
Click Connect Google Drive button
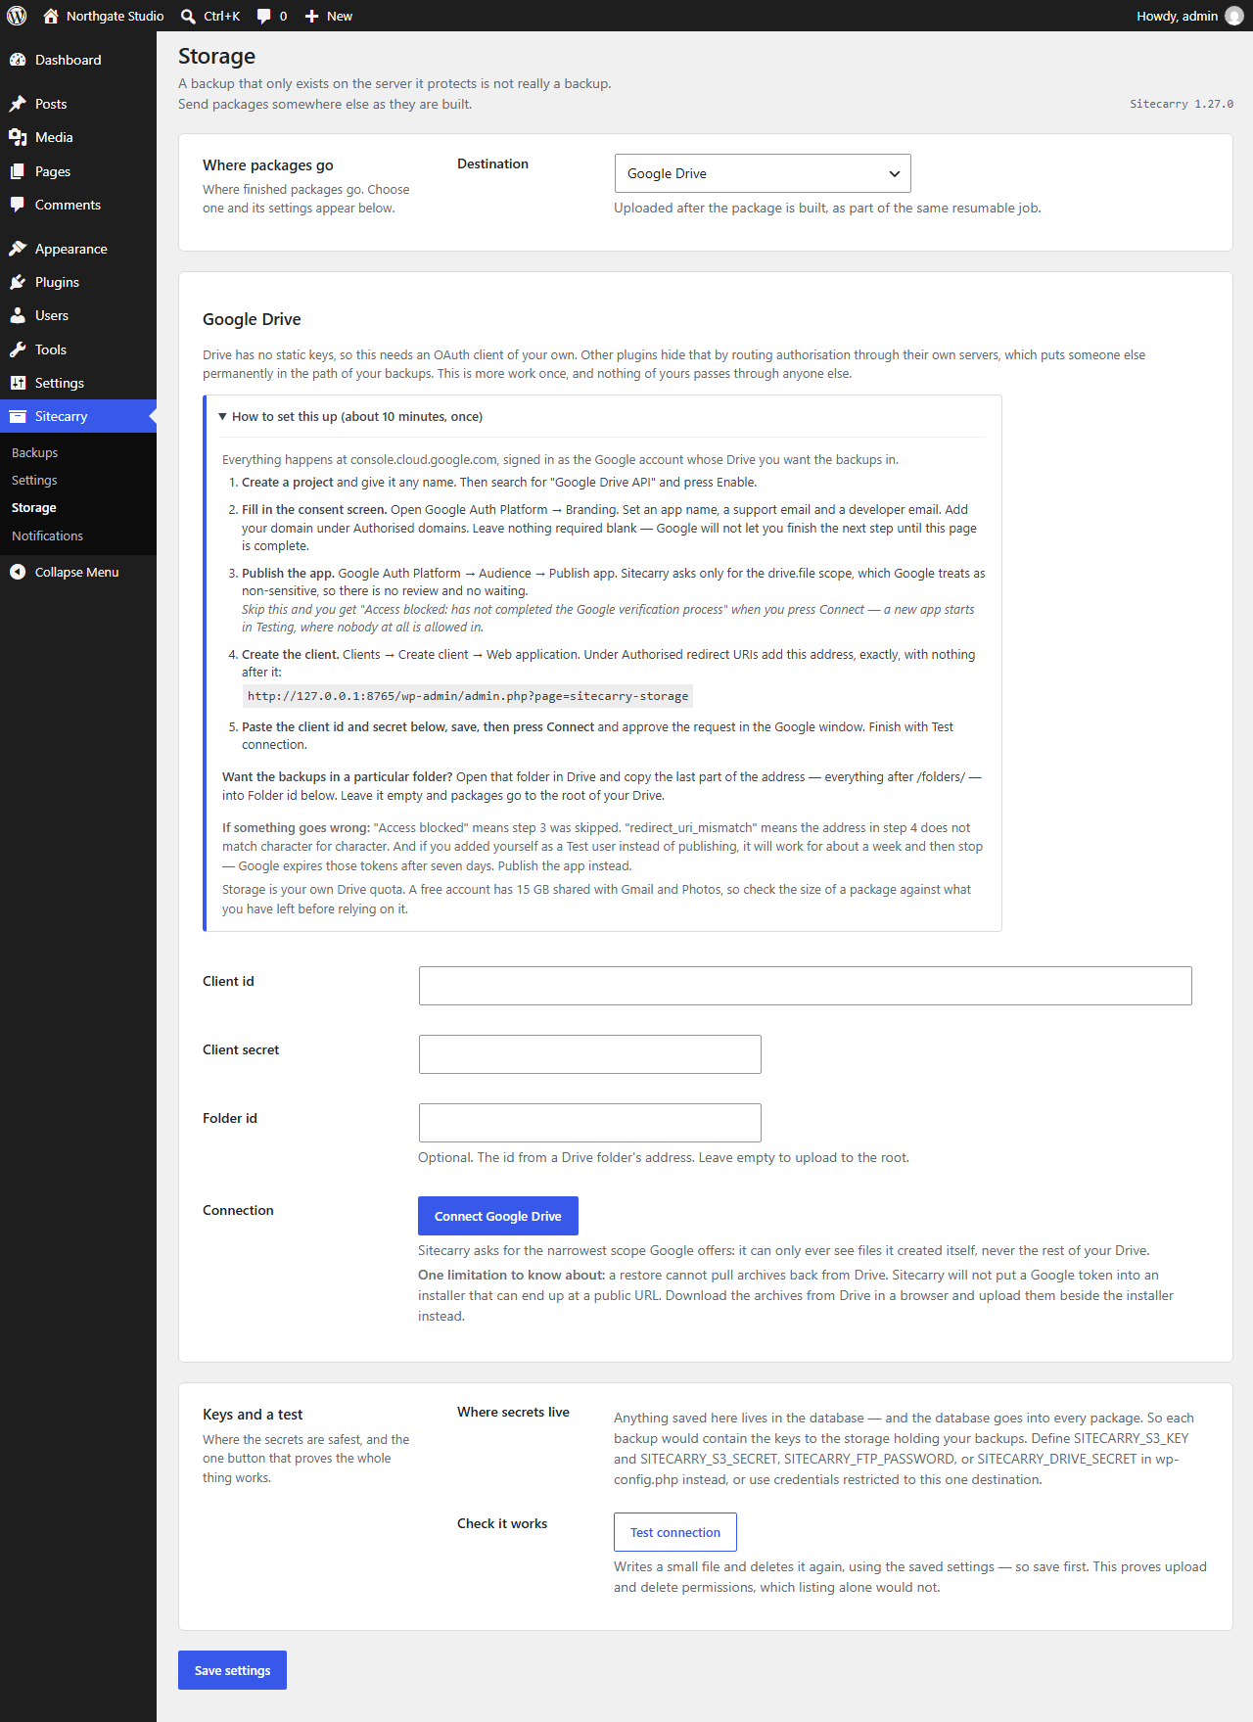[x=498, y=1216]
